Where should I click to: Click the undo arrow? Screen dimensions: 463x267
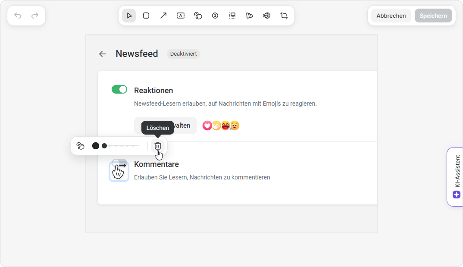(x=18, y=16)
